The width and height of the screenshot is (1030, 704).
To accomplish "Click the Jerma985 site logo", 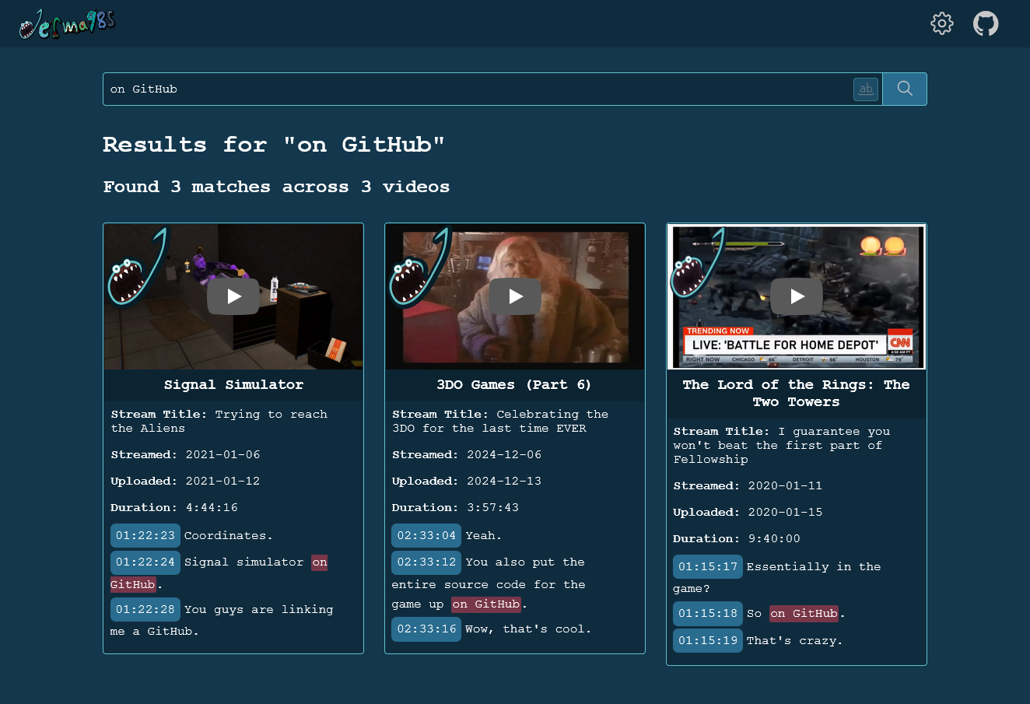I will click(x=67, y=23).
